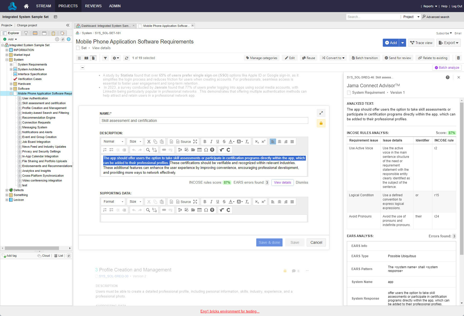Open the Dashboard: Integrated System tab

[x=105, y=26]
